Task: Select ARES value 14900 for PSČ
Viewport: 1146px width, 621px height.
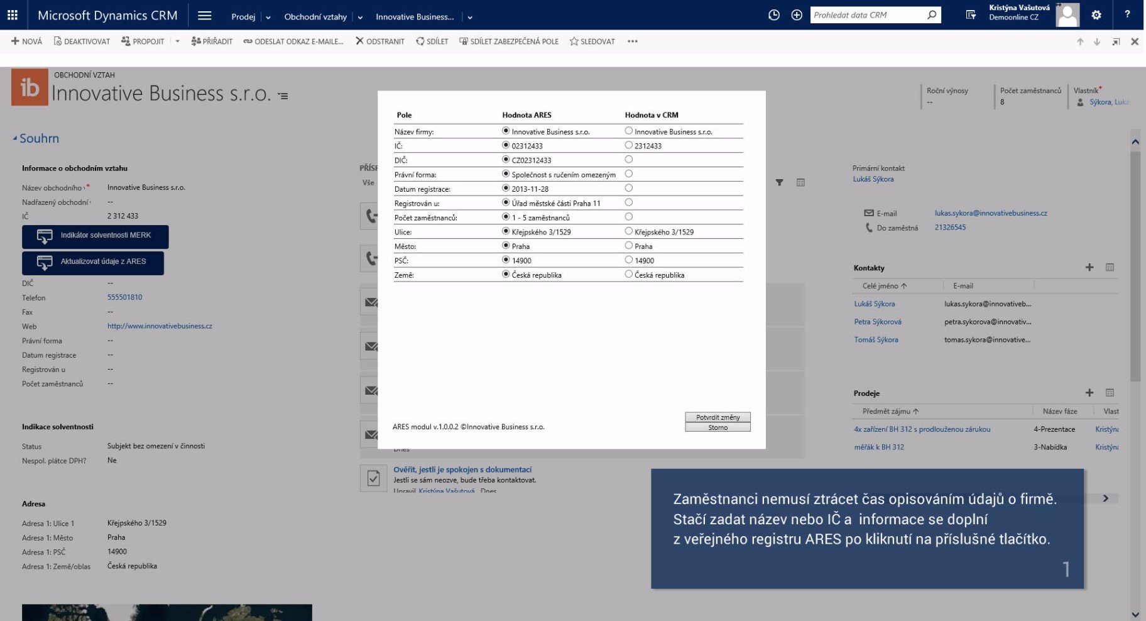Action: pos(506,259)
